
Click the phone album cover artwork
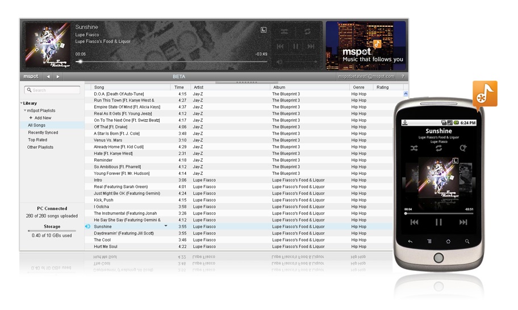tap(438, 178)
